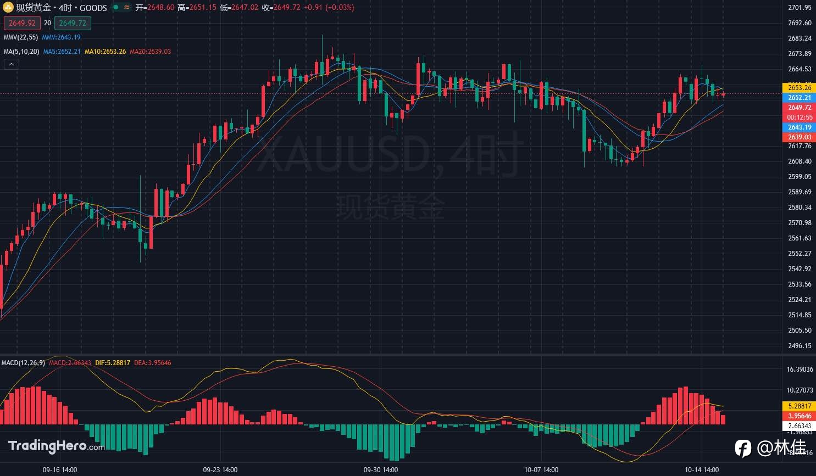Open the TradingHero.com logo link
The height and width of the screenshot is (476, 816).
point(57,446)
